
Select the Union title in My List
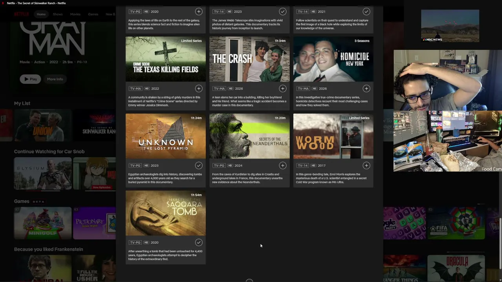43,125
